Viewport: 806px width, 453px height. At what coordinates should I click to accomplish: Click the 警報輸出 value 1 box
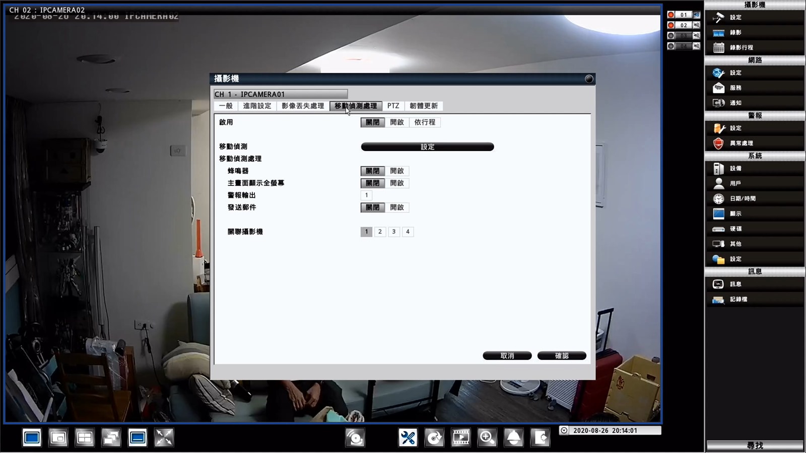pos(366,195)
